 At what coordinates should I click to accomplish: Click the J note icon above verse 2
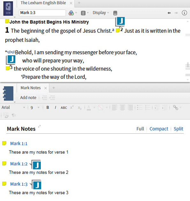tap(120, 22)
